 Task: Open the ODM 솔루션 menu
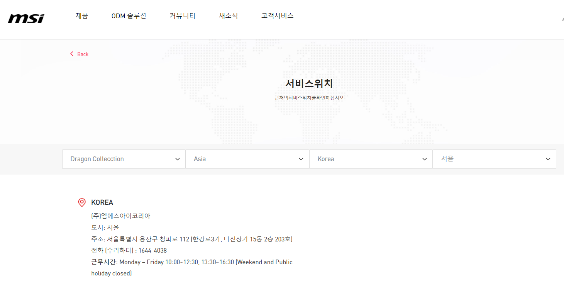coord(129,16)
